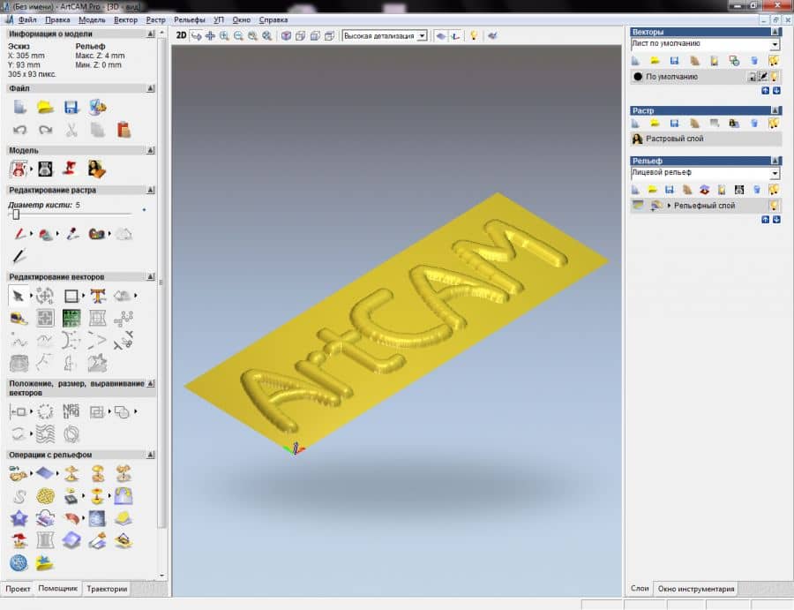Move relief layer up with the blue arrow under Рельефный слой
Screen dimensions: 794x610
[765, 220]
